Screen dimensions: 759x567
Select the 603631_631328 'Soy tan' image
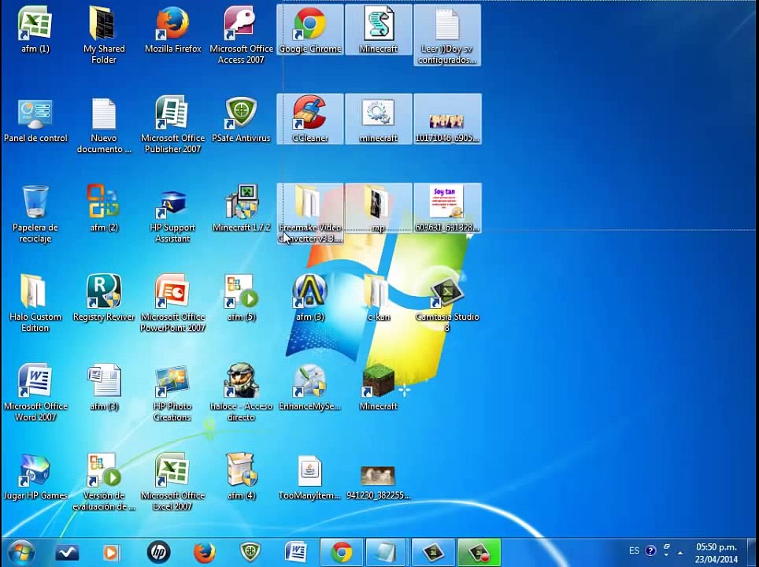pos(447,208)
